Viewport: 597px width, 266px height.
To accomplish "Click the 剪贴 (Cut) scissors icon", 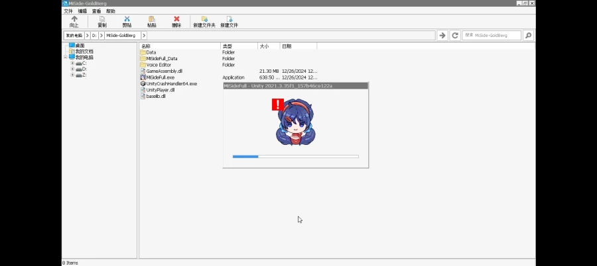I will [127, 21].
